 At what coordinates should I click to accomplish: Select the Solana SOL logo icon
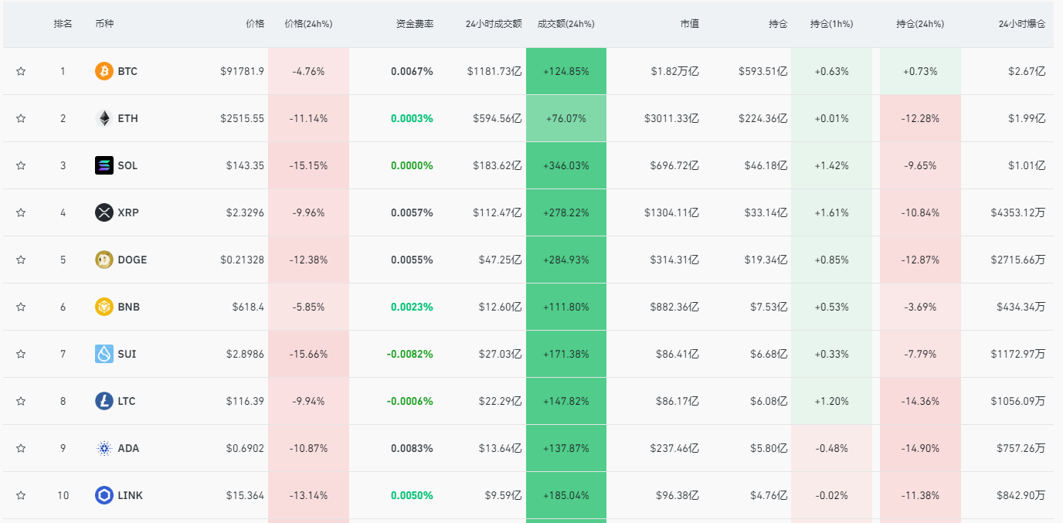click(104, 165)
